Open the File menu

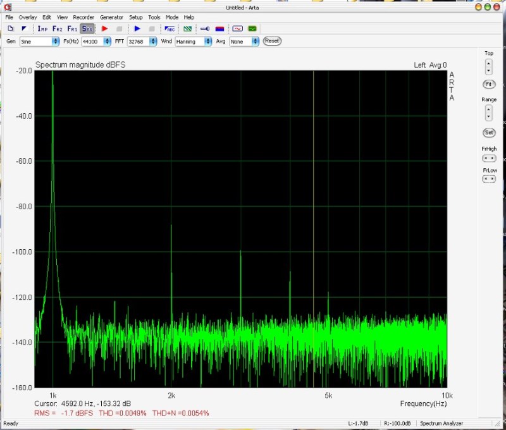click(9, 18)
